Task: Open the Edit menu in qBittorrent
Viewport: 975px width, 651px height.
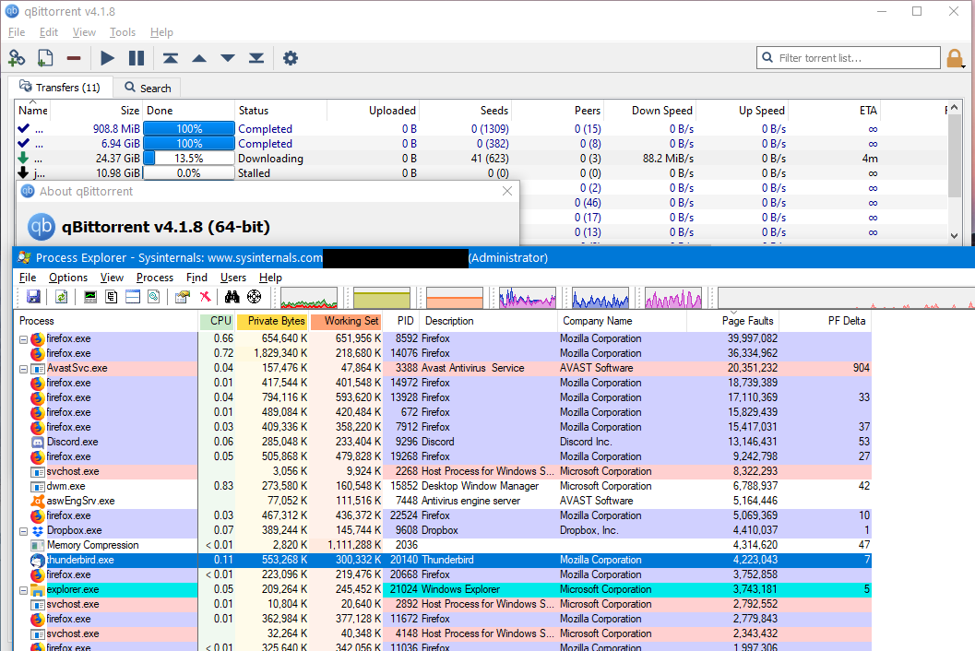Action: tap(49, 32)
